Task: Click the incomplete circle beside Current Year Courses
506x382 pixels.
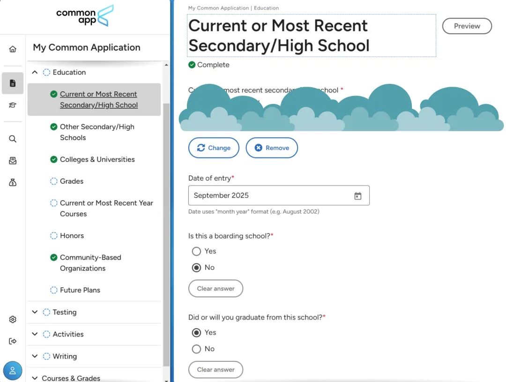Action: (53, 203)
